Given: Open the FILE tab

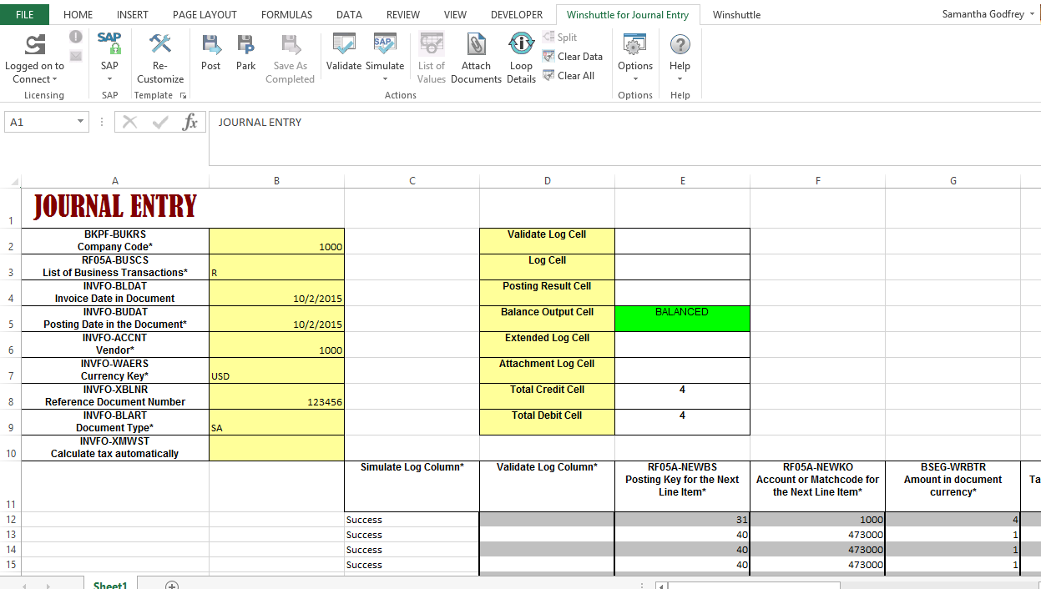Looking at the screenshot, I should click(x=25, y=14).
